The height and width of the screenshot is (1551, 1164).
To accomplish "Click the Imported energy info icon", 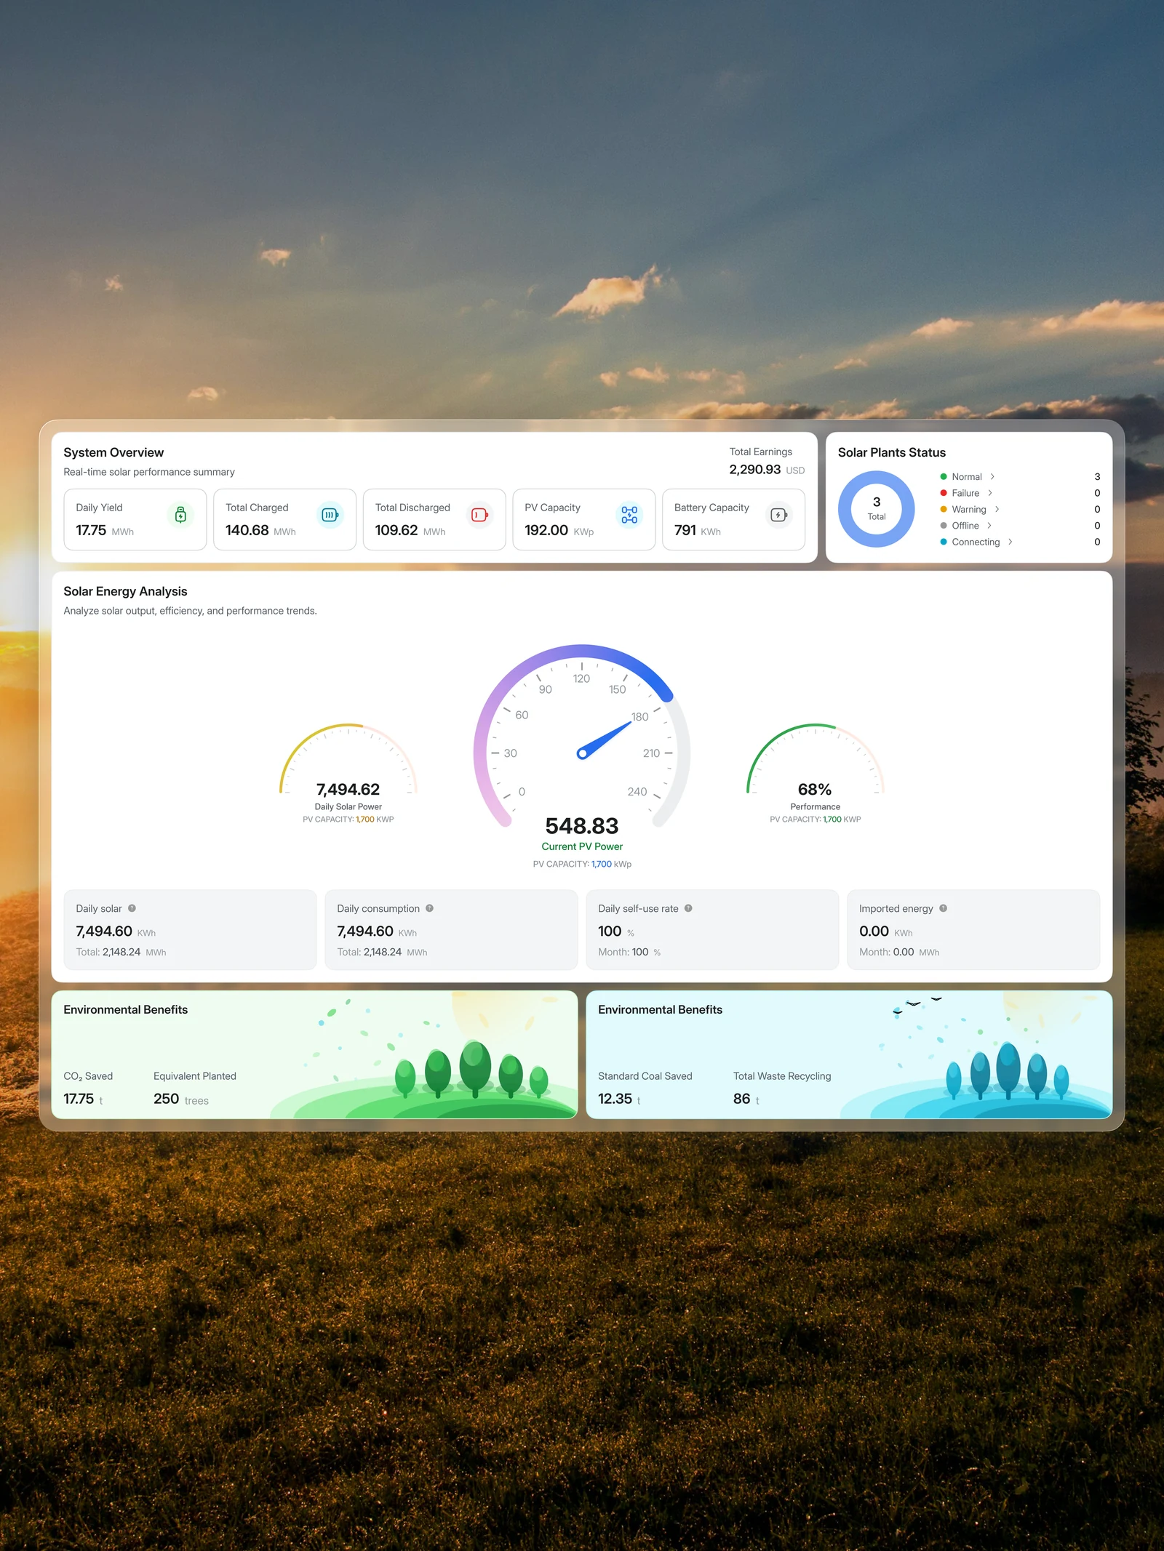I will tap(943, 908).
